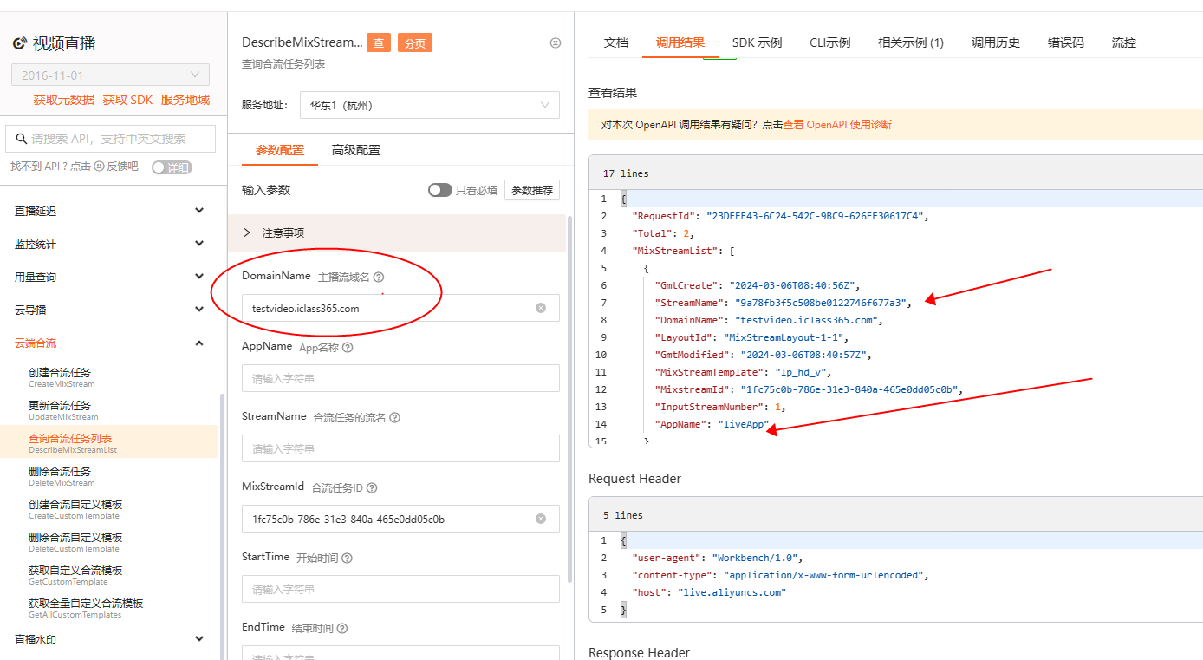The image size is (1203, 660).
Task: Click the left API list vertical scrollbar
Action: click(222, 526)
